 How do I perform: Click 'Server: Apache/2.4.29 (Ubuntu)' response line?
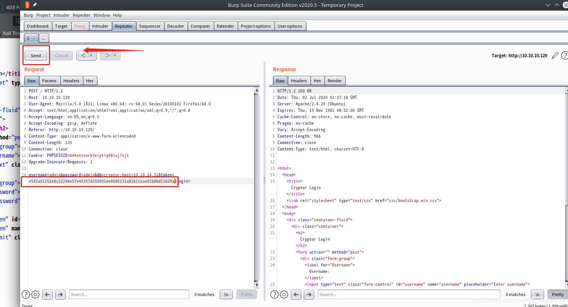tap(311, 104)
